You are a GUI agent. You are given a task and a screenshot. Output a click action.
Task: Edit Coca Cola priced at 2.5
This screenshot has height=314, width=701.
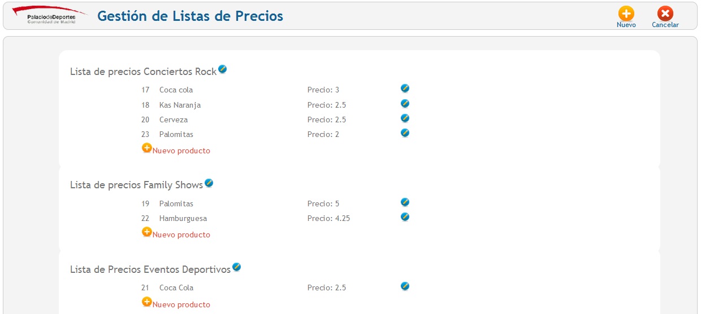click(405, 286)
